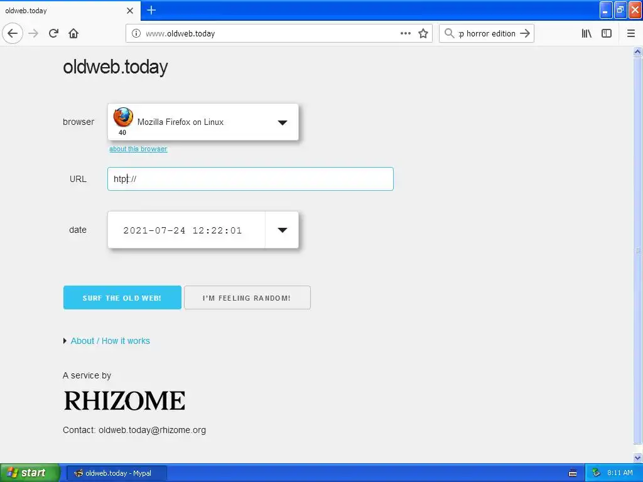This screenshot has width=643, height=482.
Task: Restore down the browser window
Action: pos(620,10)
